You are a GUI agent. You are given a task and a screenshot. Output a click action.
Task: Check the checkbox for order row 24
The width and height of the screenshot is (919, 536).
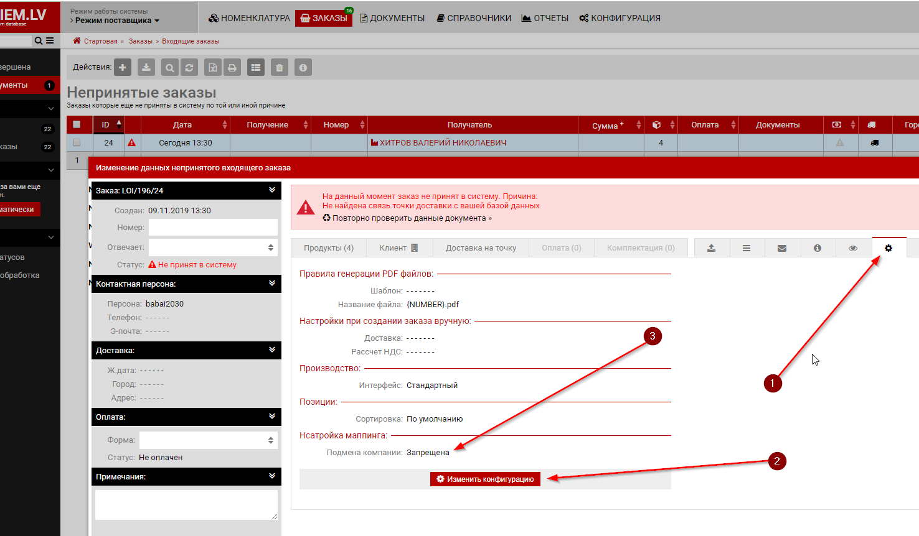pos(77,142)
